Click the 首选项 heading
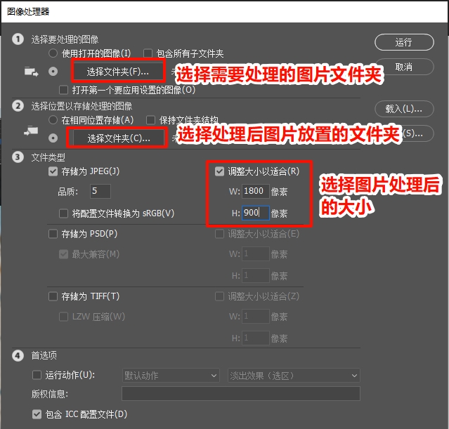Viewport: 449px width, 429px height. click(44, 355)
